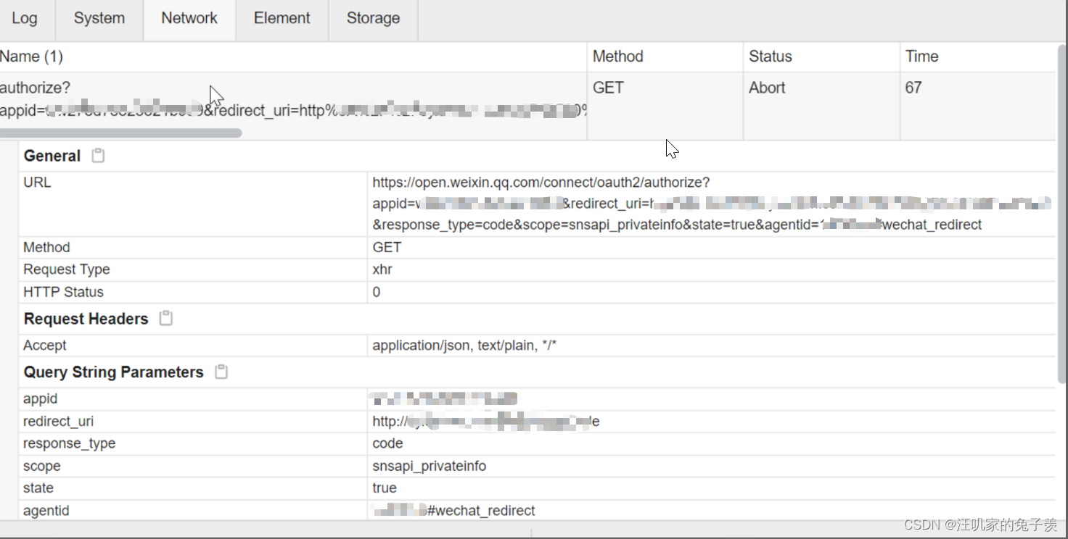Copy Query String Parameters via clipboard icon
This screenshot has height=539, width=1068.
(221, 372)
